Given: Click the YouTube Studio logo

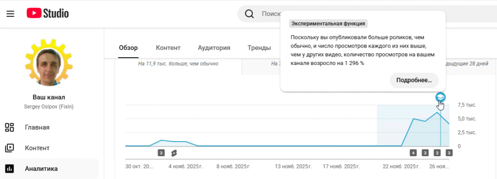Looking at the screenshot, I should click(x=48, y=13).
